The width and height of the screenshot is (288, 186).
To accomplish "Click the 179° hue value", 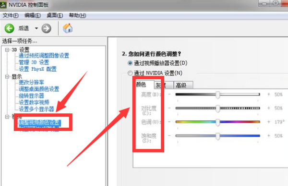I will click(x=279, y=122).
